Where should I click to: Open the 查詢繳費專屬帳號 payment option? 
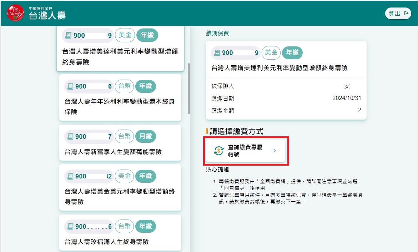tap(245, 151)
